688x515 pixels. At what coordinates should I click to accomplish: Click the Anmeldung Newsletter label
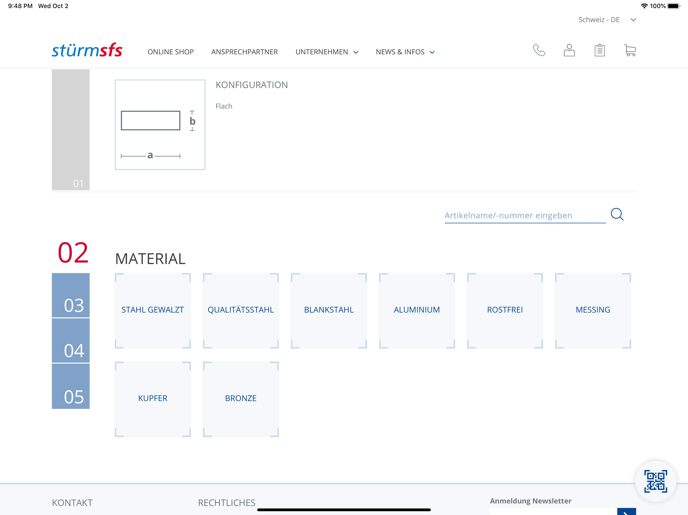click(531, 501)
